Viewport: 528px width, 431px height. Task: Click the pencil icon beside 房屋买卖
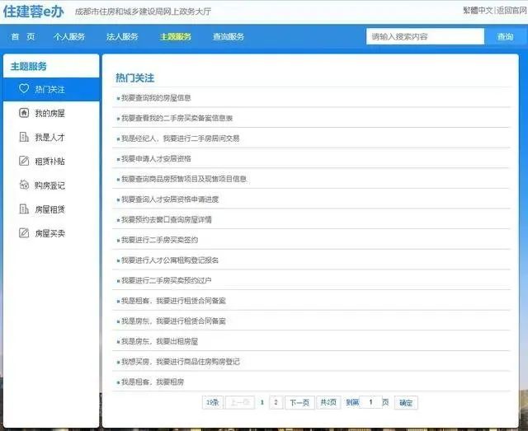click(24, 233)
